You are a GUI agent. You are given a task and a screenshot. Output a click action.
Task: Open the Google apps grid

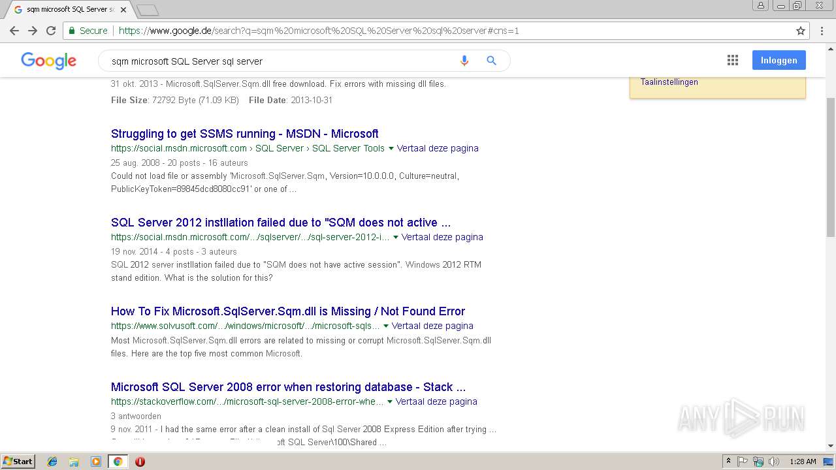[733, 60]
